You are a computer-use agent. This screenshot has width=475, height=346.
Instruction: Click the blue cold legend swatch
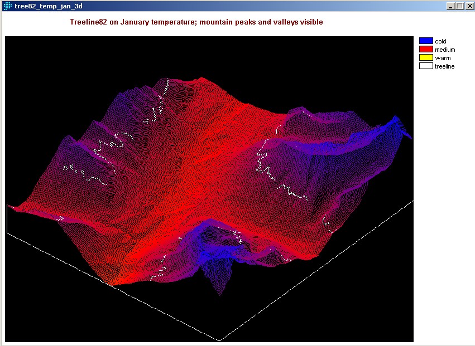pyautogui.click(x=426, y=41)
